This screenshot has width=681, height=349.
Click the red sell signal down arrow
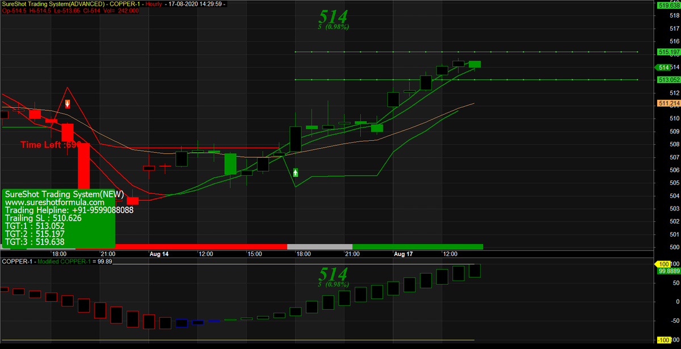click(x=68, y=104)
